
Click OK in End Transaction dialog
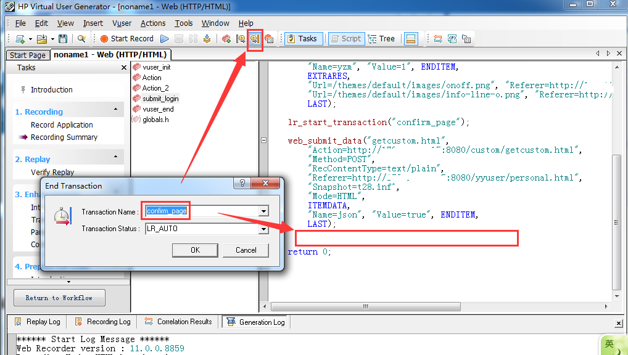pos(195,250)
